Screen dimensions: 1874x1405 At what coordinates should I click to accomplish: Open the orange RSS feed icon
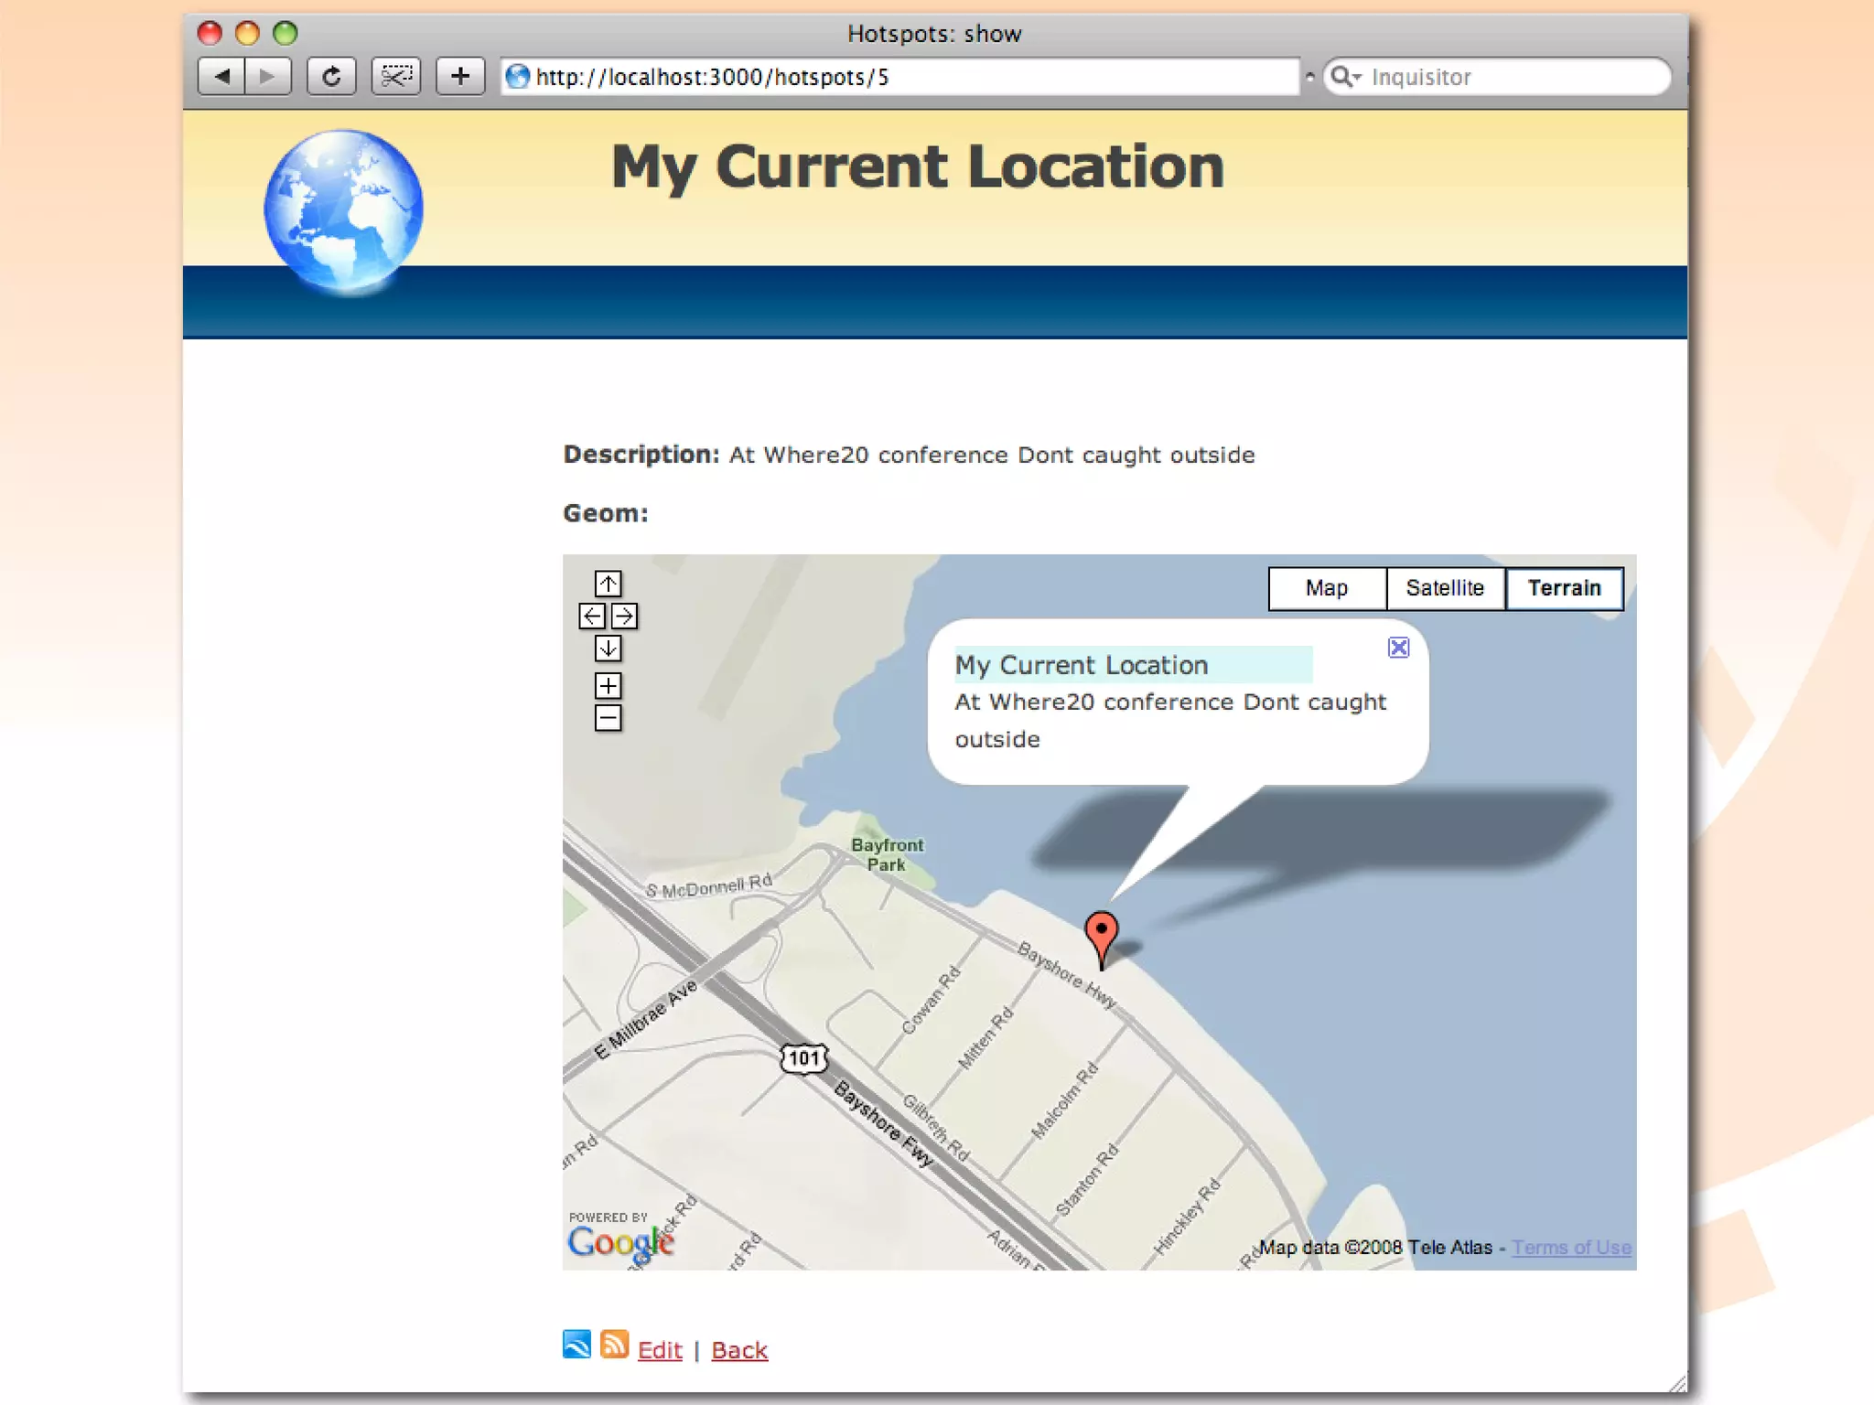614,1345
